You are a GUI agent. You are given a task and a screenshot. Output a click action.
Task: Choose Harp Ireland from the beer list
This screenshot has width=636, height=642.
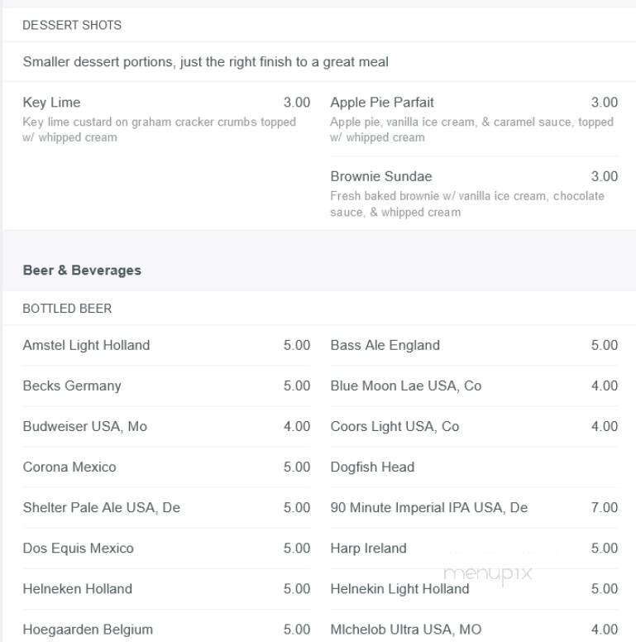(369, 548)
